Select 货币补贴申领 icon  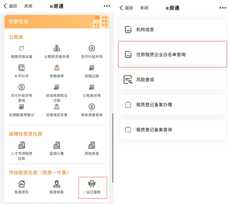tap(92, 48)
